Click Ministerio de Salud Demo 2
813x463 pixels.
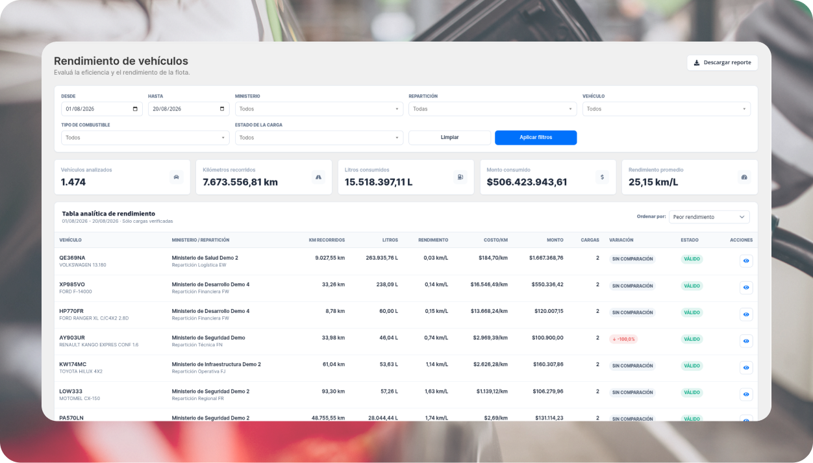[205, 258]
